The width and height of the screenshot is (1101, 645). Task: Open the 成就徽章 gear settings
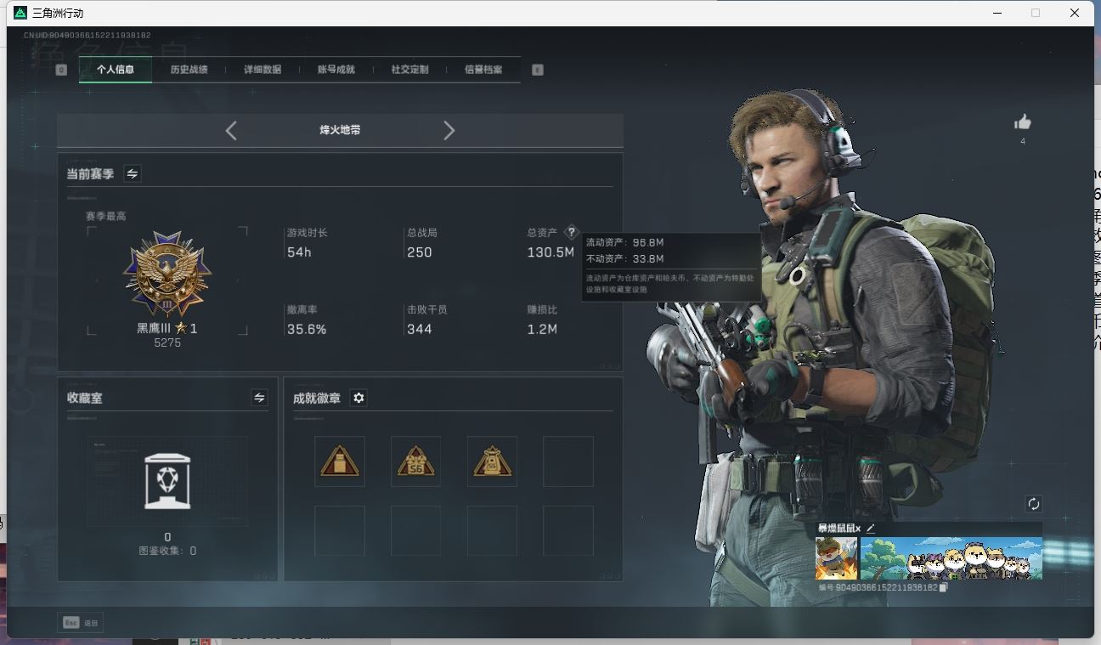359,398
